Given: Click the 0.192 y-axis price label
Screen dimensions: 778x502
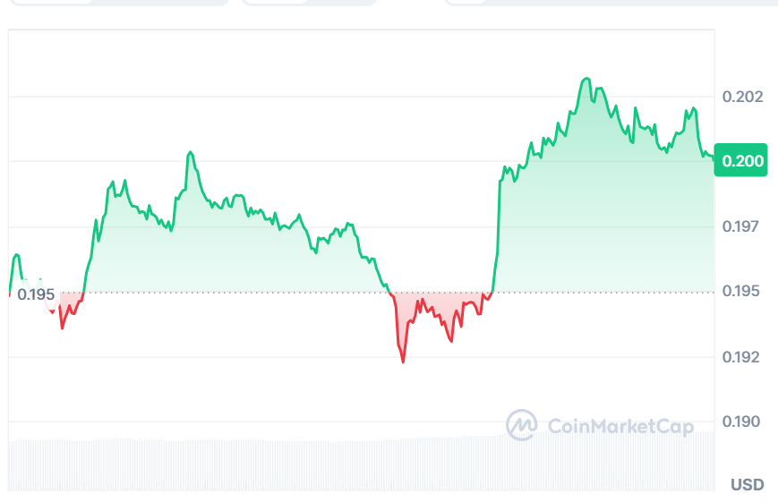Looking at the screenshot, I should (x=742, y=357).
